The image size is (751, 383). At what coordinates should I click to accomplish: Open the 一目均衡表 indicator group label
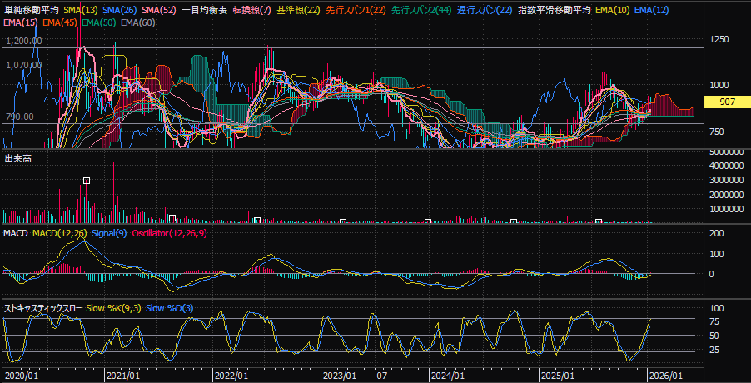(x=204, y=10)
